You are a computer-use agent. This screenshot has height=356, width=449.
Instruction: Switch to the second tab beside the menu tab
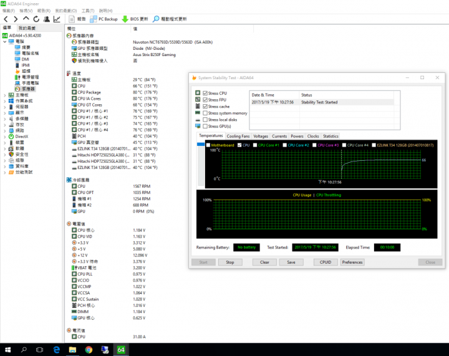pos(27,28)
